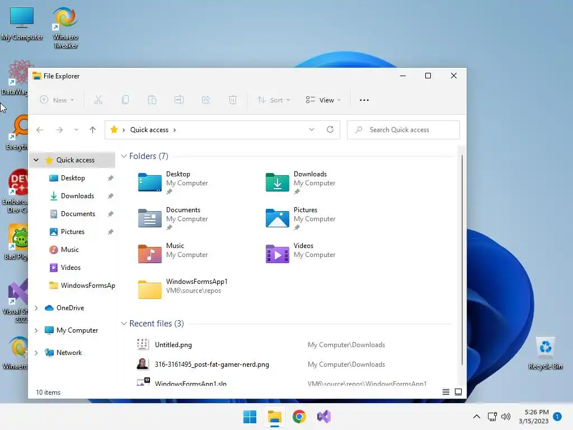Select Network label in navigation pane
Image resolution: width=573 pixels, height=430 pixels.
point(69,353)
